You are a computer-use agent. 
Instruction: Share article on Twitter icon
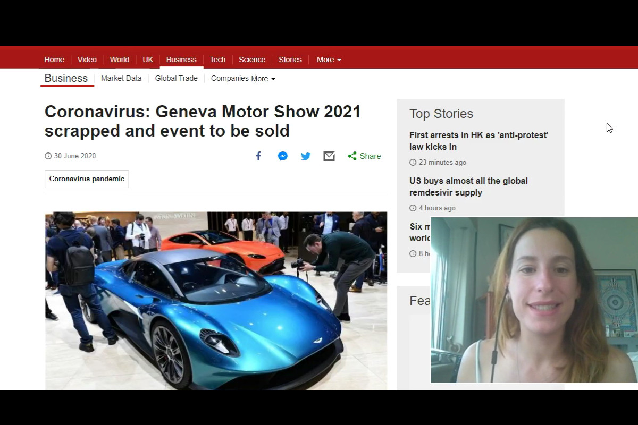click(x=306, y=156)
